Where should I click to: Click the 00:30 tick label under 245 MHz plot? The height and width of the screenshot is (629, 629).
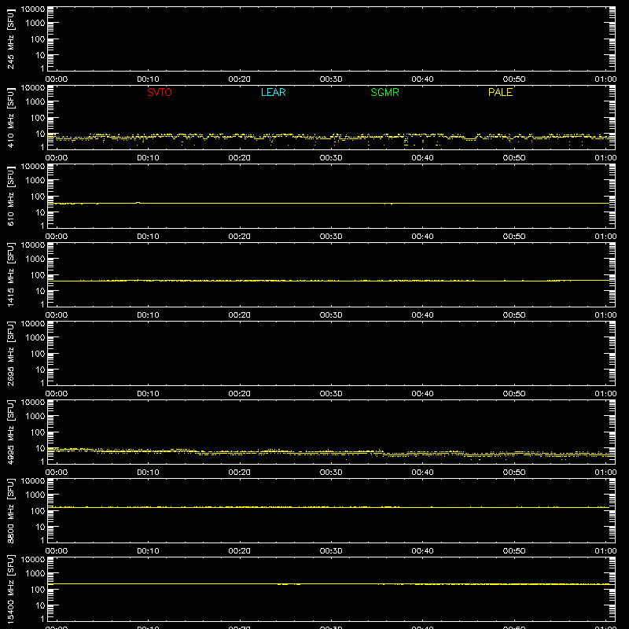pyautogui.click(x=331, y=79)
